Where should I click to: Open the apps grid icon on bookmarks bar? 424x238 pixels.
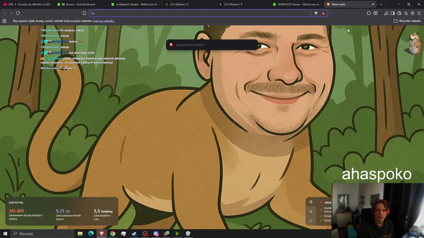[x=4, y=21]
